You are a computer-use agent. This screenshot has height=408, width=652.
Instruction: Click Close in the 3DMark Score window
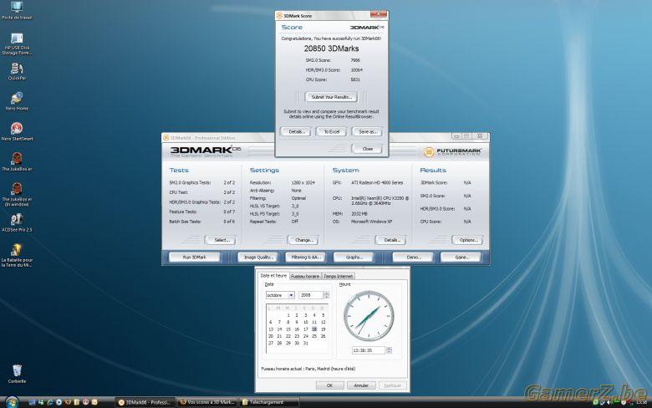pos(367,149)
